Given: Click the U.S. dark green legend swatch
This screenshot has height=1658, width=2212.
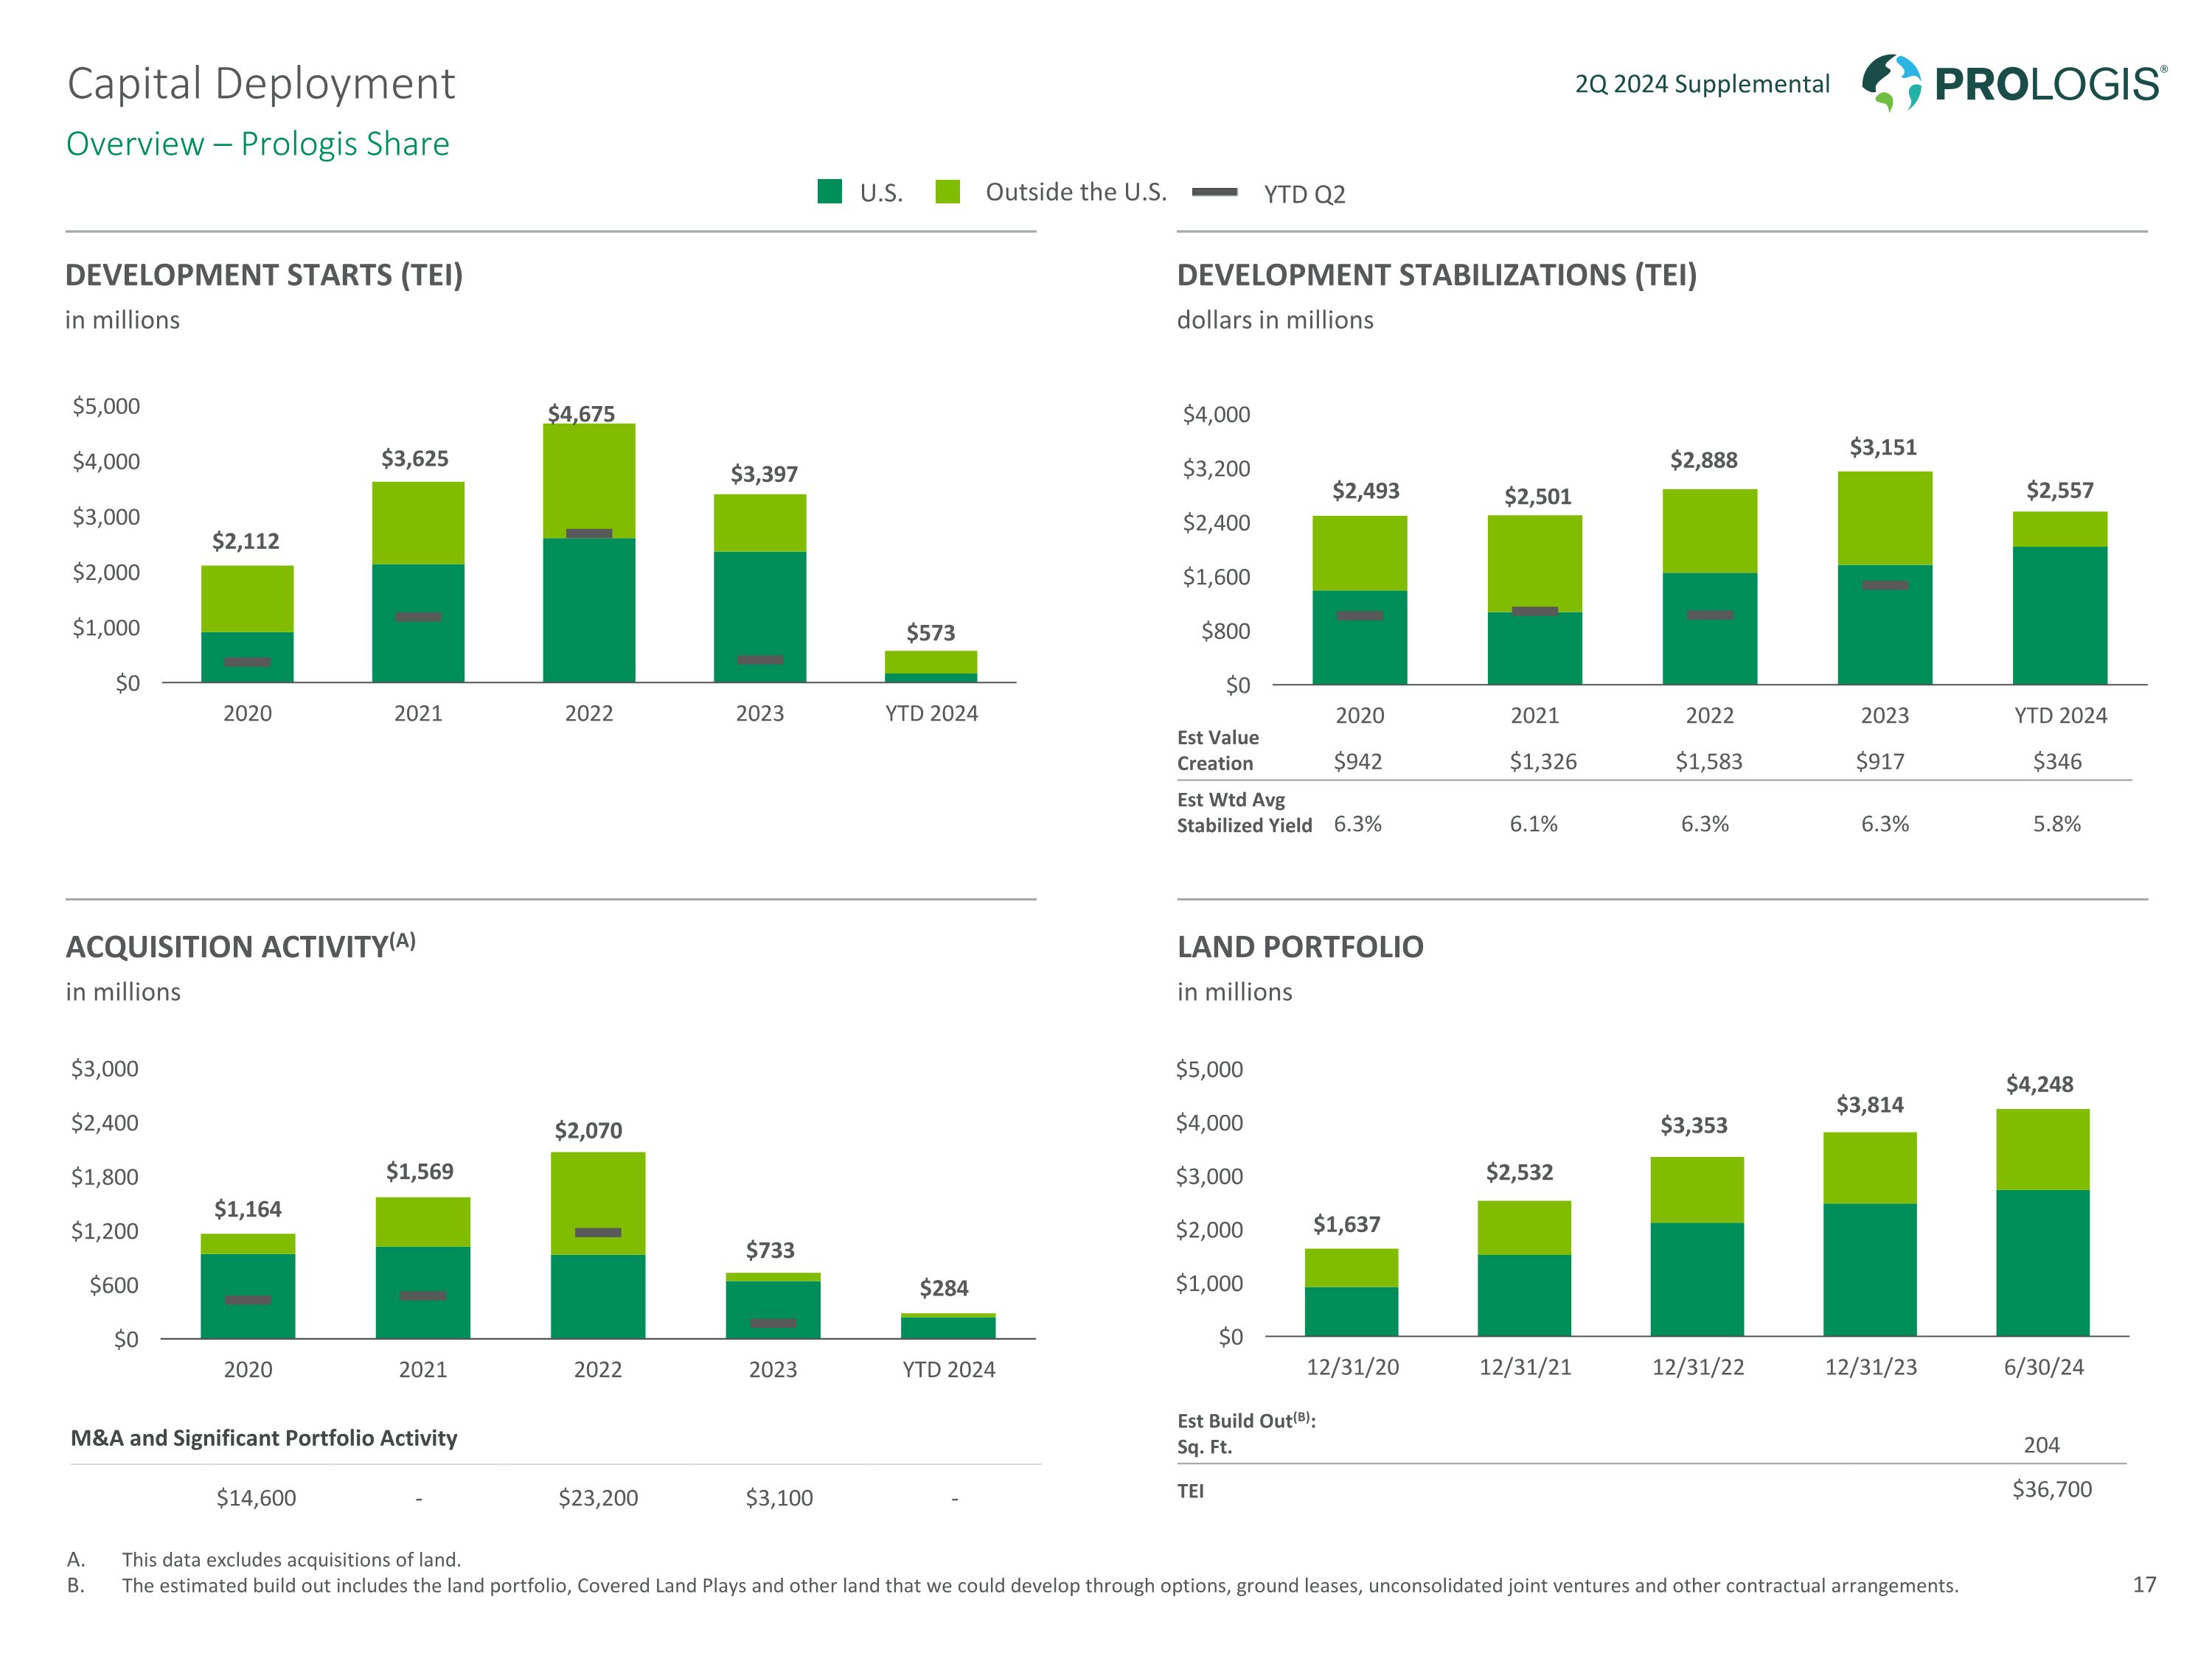Looking at the screenshot, I should coord(829,192).
